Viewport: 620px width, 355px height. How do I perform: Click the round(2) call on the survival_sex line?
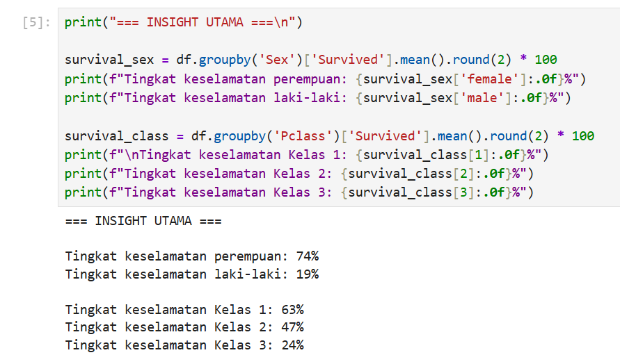(482, 60)
